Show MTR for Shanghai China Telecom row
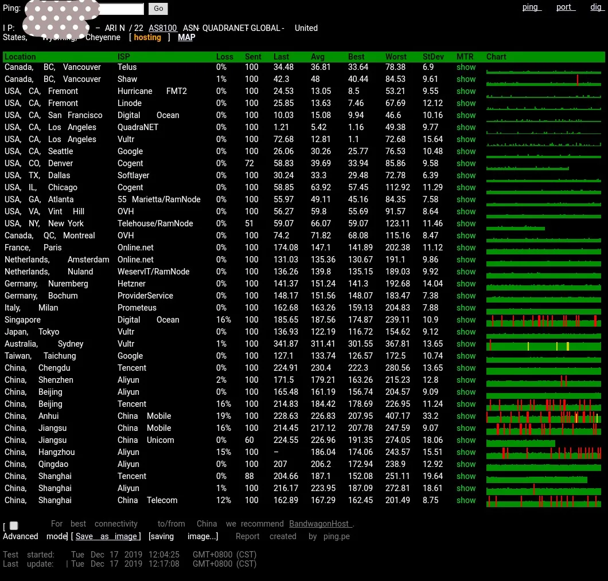 coord(466,500)
